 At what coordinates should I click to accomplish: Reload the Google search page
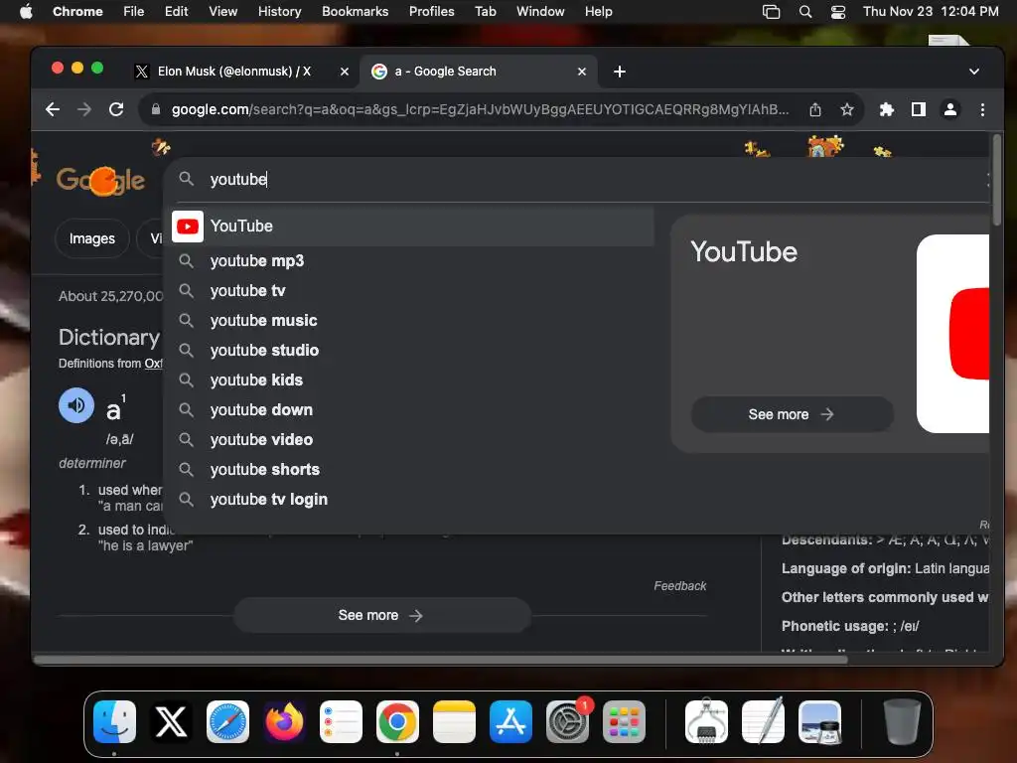[116, 109]
